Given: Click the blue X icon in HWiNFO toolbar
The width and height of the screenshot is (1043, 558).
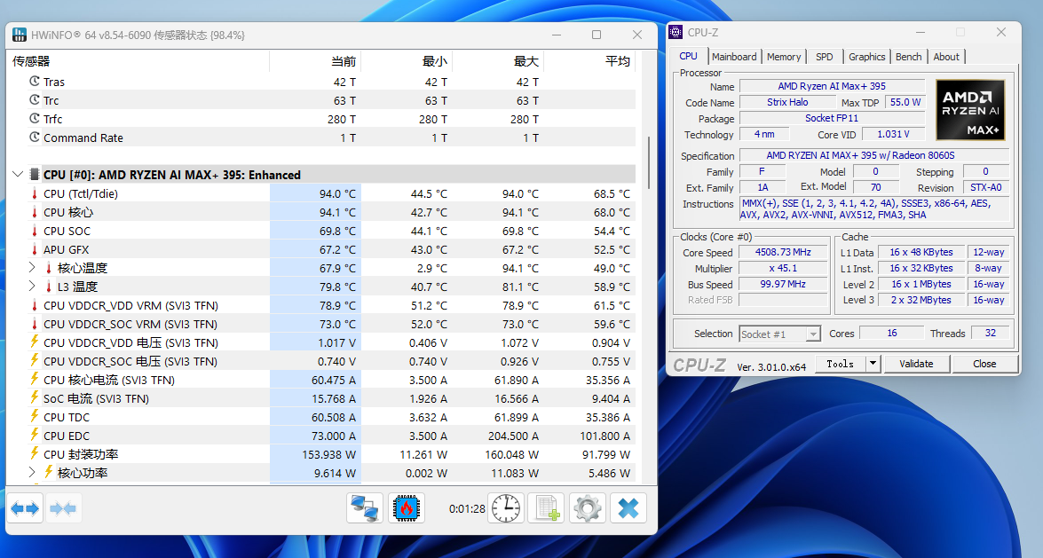Looking at the screenshot, I should pyautogui.click(x=628, y=509).
